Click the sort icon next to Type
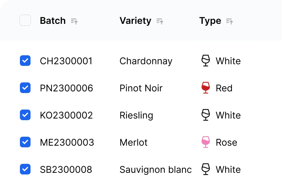This screenshot has width=282, height=192. [x=230, y=21]
